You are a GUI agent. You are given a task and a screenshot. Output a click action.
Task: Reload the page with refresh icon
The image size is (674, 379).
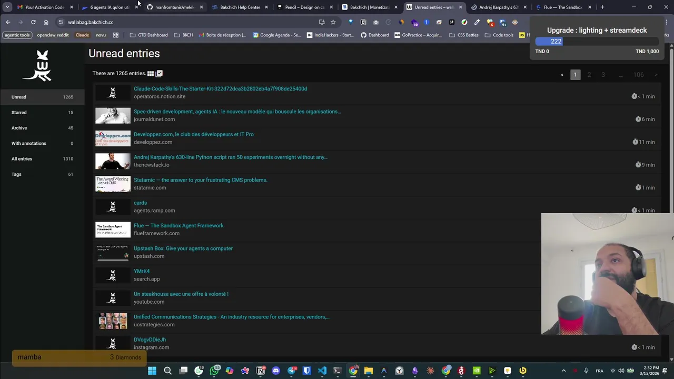tap(33, 22)
